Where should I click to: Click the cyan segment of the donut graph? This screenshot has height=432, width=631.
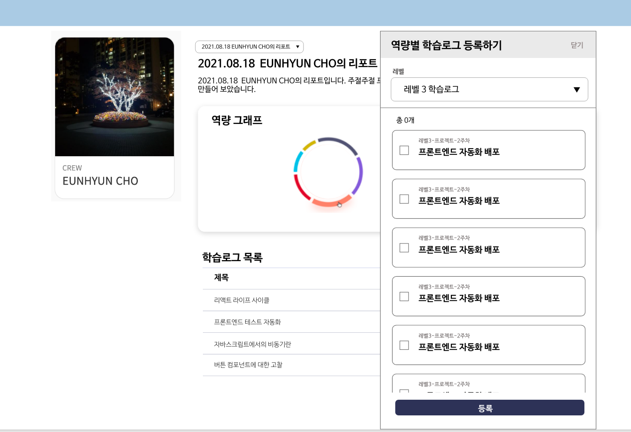click(x=297, y=161)
